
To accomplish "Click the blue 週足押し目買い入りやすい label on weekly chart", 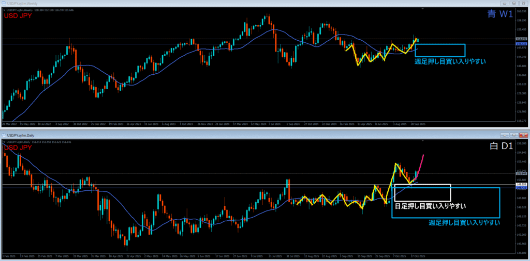I will (450, 61).
